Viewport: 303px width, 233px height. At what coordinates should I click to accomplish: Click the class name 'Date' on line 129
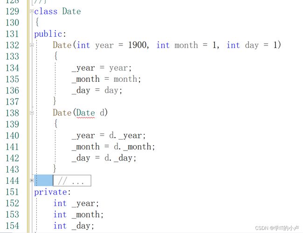coord(71,11)
